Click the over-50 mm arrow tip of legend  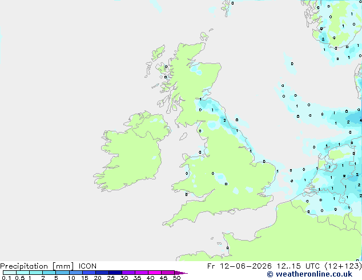181,273
